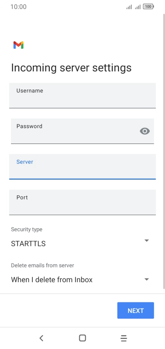Choose the When I delete from Inbox value

point(52,280)
